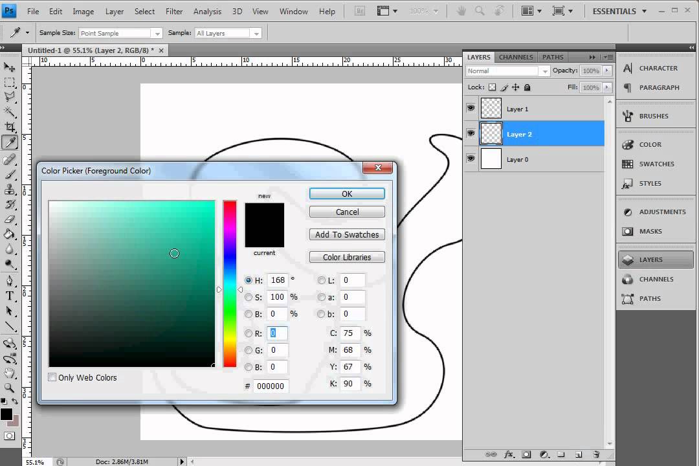Screen dimensions: 699x466
Task: Confirm the color with OK
Action: pos(347,194)
